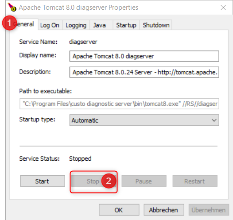The width and height of the screenshot is (233, 220).
Task: Click the Stop service button
Action: click(93, 181)
